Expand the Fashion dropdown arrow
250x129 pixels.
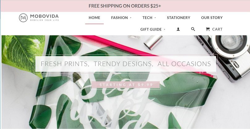click(x=131, y=18)
